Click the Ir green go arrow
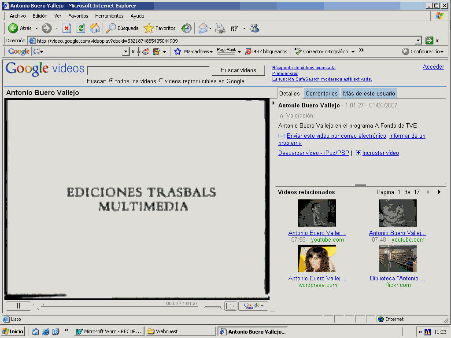451x338 pixels. click(429, 40)
